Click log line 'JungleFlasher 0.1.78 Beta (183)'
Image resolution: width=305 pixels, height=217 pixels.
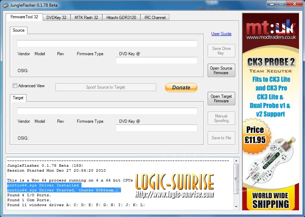click(x=45, y=166)
